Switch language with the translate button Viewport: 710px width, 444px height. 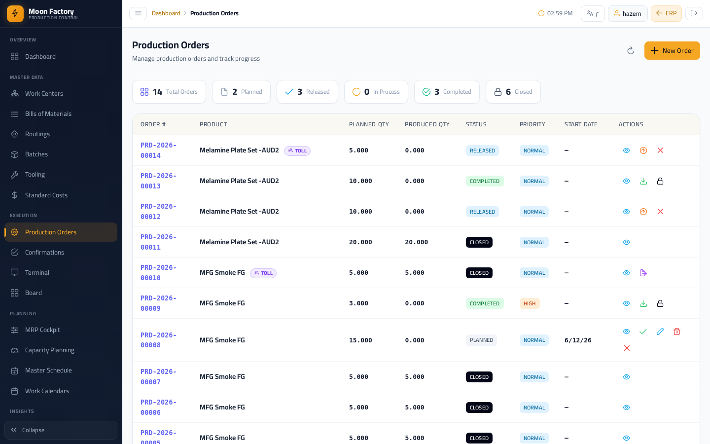(593, 13)
